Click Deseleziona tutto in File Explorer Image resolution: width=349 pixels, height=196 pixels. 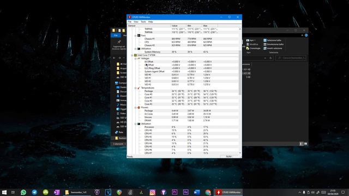click(274, 44)
